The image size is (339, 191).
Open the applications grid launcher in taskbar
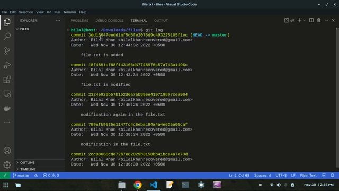point(6,185)
